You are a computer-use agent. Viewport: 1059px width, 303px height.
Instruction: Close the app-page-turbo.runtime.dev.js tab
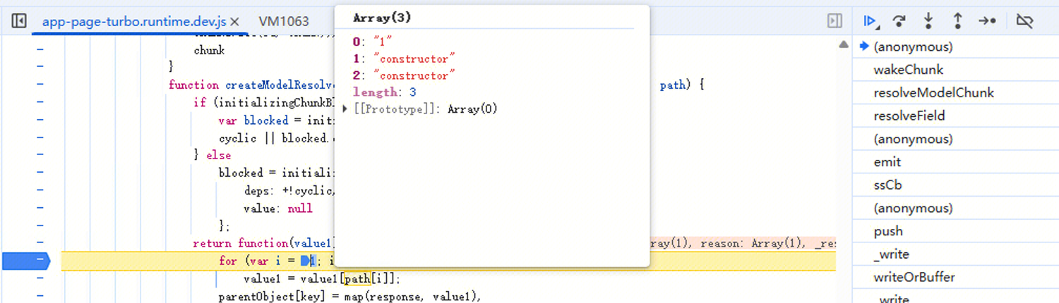coord(235,22)
